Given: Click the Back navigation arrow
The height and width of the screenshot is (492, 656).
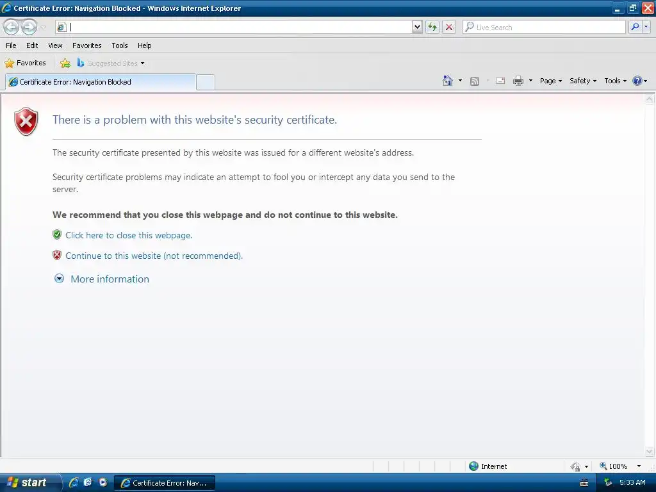Looking at the screenshot, I should [12, 27].
